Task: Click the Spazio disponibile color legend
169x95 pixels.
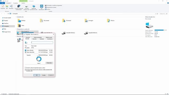Action: [x=26, y=52]
